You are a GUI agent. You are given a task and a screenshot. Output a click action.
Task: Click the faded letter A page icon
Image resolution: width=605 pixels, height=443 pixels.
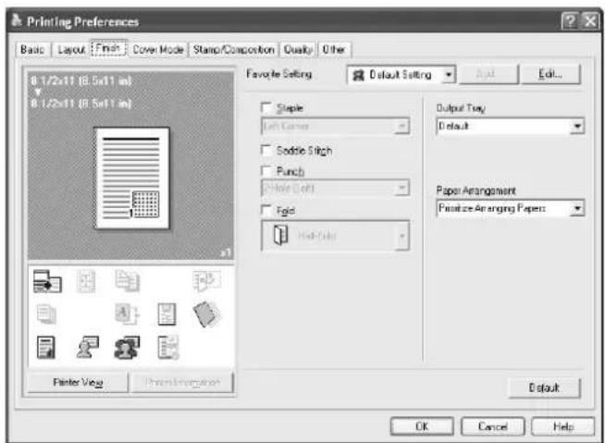pyautogui.click(x=127, y=314)
